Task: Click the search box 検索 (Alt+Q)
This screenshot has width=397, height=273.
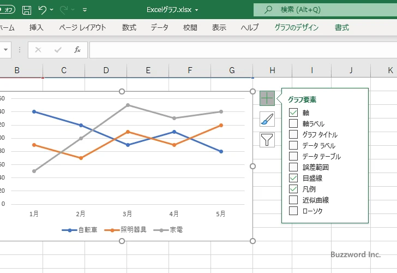Action: (326, 10)
